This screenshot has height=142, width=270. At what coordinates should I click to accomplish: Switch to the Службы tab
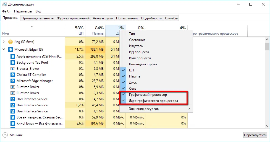(x=171, y=18)
